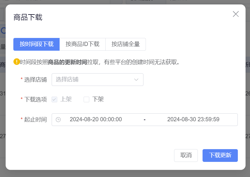Click the end time 2024-08-30 23:59:59
This screenshot has width=250, height=177.
point(193,119)
